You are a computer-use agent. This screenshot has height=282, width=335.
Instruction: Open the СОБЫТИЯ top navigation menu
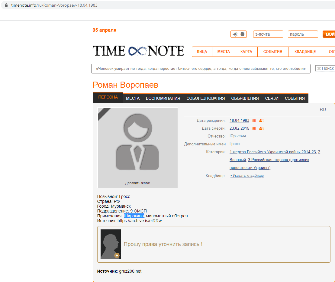click(273, 52)
